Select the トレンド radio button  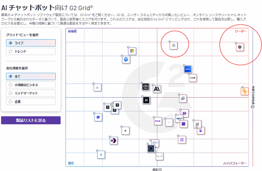coord(31,51)
